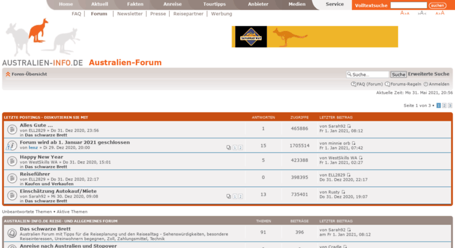
Task: Click forum icon beside Das schwarze Brett heading
Action: 12,233
